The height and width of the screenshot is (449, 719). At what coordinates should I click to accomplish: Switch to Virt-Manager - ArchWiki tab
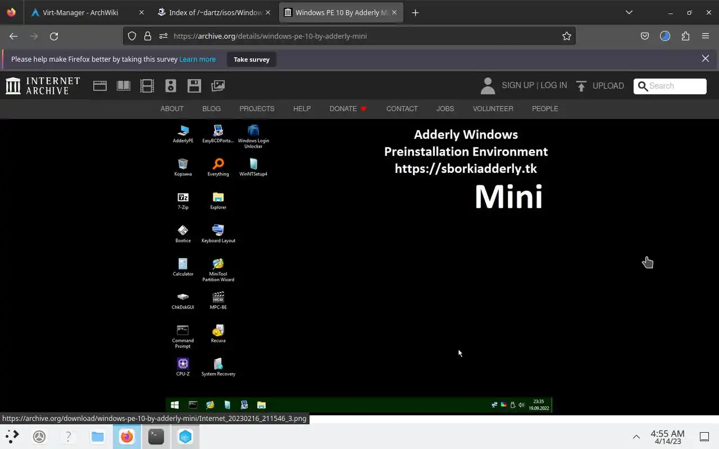tap(87, 12)
